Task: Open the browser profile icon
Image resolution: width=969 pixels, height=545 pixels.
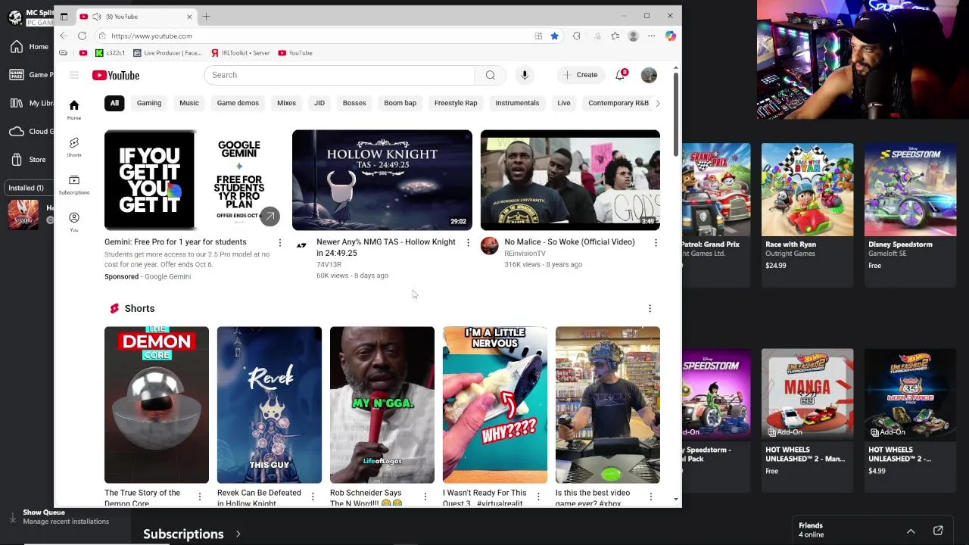Action: tap(633, 36)
